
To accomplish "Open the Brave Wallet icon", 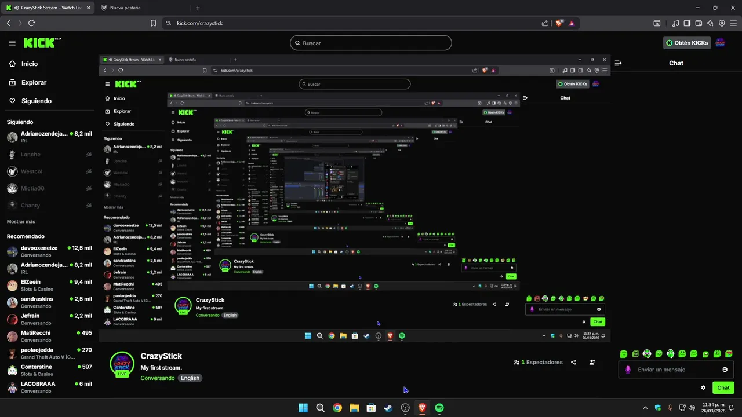I will pos(699,23).
